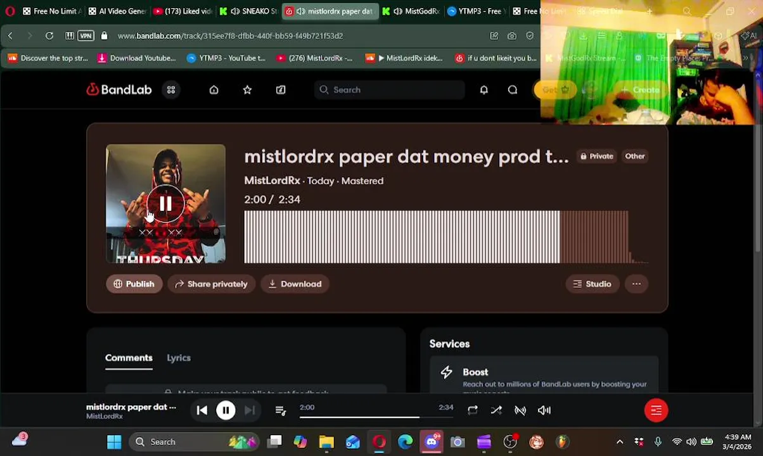Click the red floating menu button
This screenshot has height=456, width=763.
coord(656,410)
